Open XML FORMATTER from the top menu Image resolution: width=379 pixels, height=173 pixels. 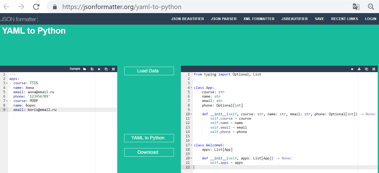[259, 19]
